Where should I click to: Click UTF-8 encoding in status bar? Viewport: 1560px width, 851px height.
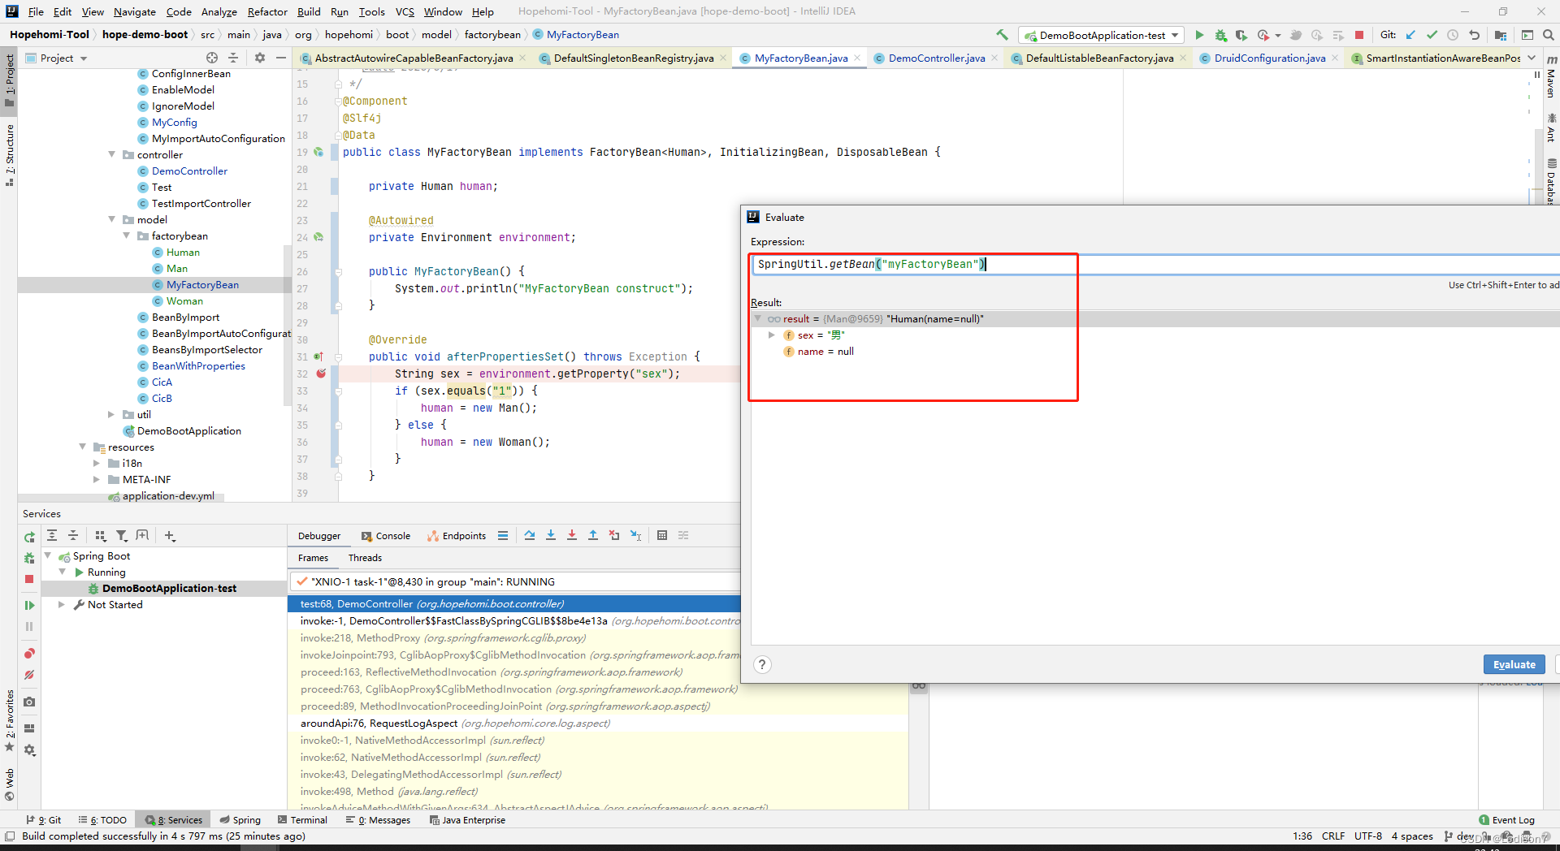pos(1367,836)
